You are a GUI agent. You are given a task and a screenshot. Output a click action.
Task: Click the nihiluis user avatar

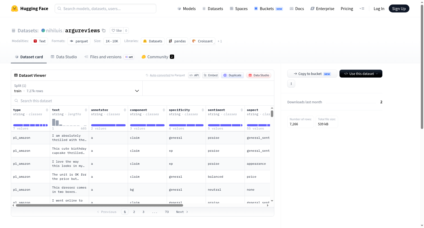[43, 30]
